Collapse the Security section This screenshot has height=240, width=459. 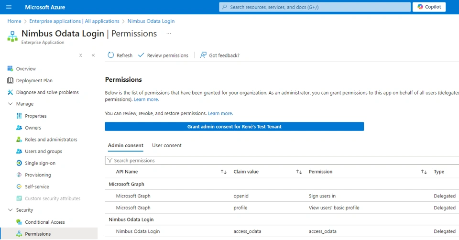pos(10,210)
